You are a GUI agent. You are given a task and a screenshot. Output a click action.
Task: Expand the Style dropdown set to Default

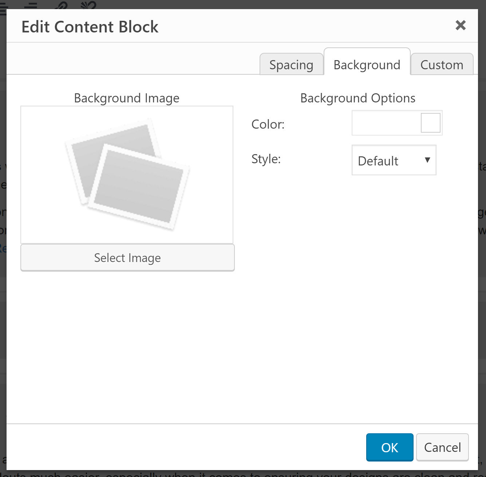tap(394, 160)
